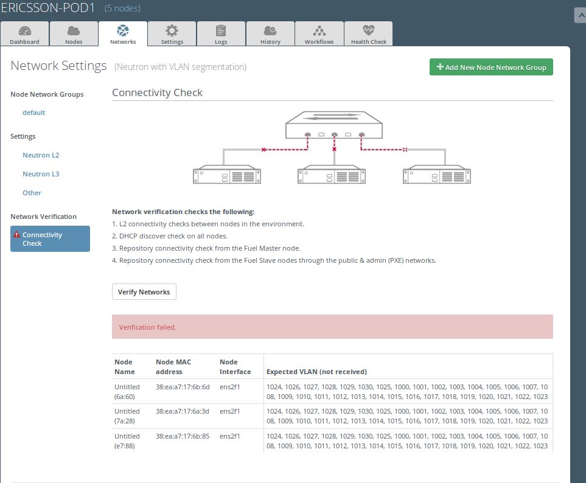Click the DHCP discover check line
This screenshot has height=483, width=586.
point(170,236)
